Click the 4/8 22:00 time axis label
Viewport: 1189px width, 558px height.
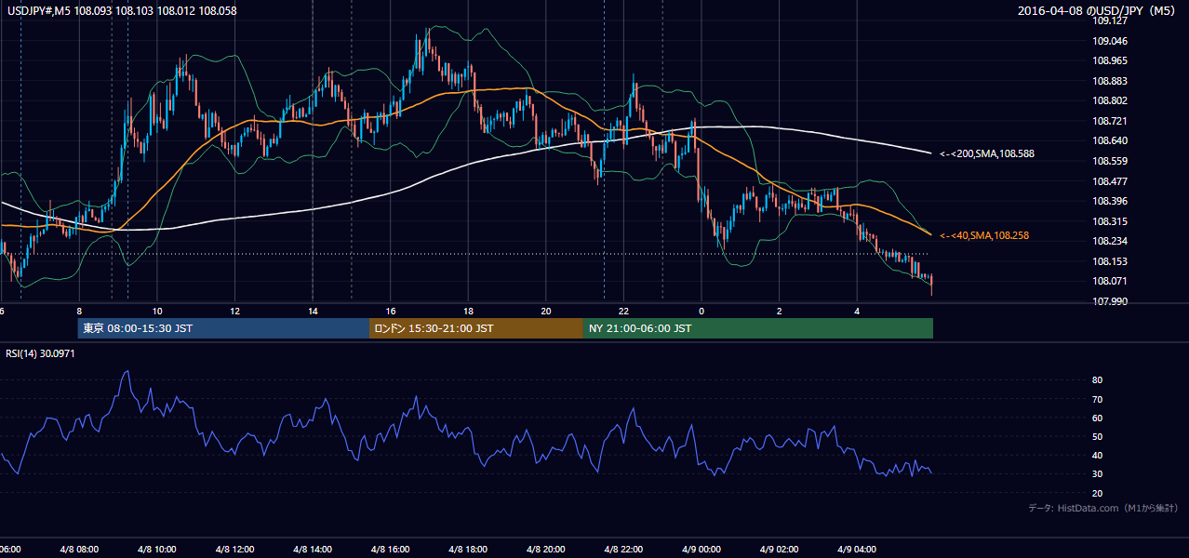tap(623, 549)
